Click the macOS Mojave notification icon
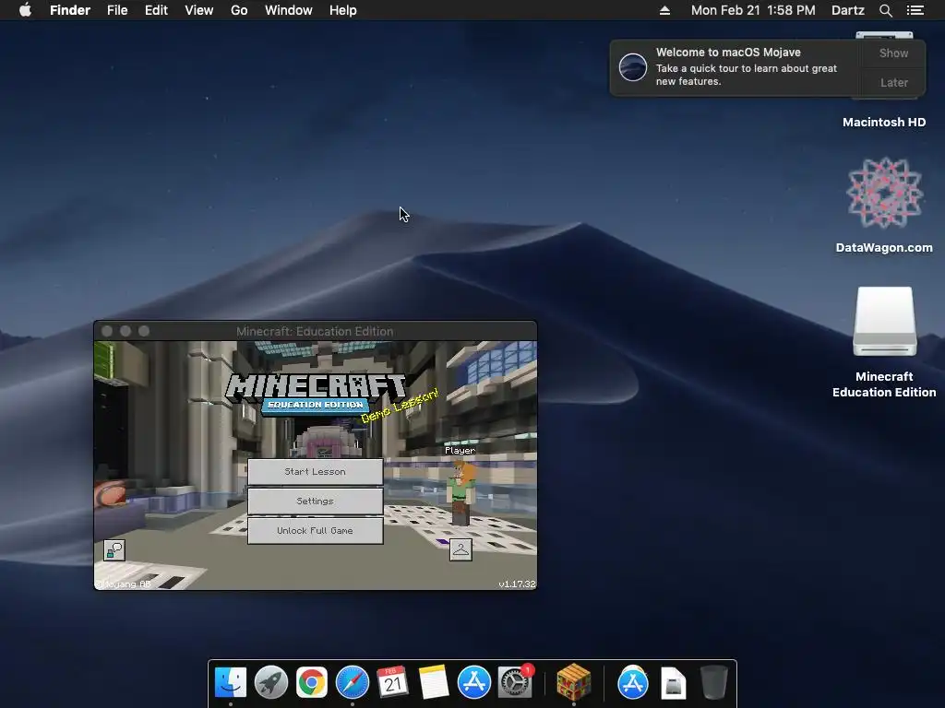945x708 pixels. click(633, 66)
